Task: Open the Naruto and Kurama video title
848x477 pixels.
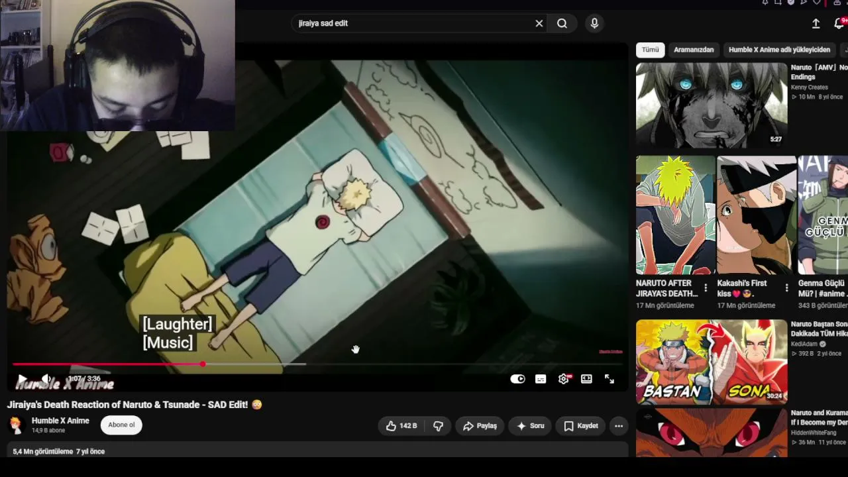Action: coord(819,417)
